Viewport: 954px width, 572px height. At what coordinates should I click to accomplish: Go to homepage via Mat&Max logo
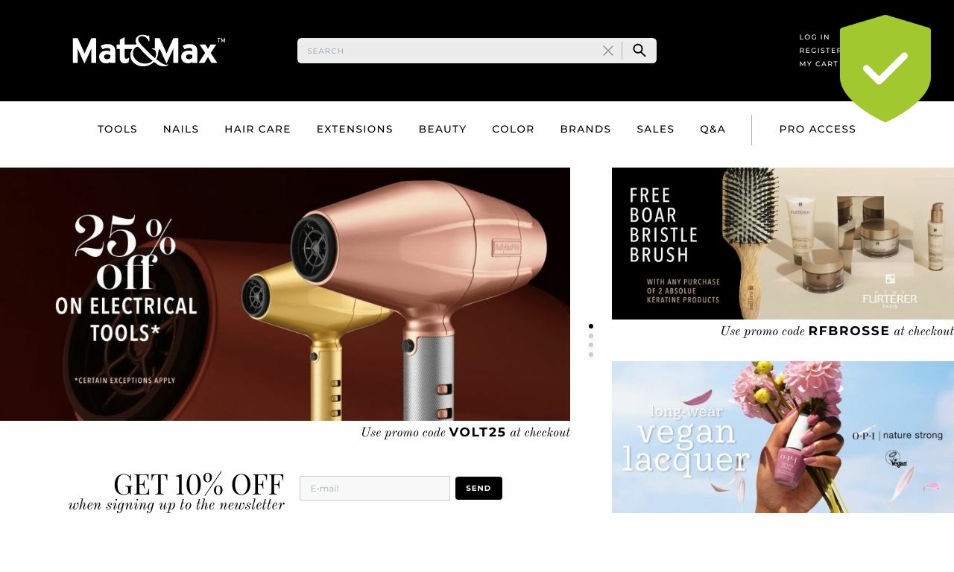148,51
